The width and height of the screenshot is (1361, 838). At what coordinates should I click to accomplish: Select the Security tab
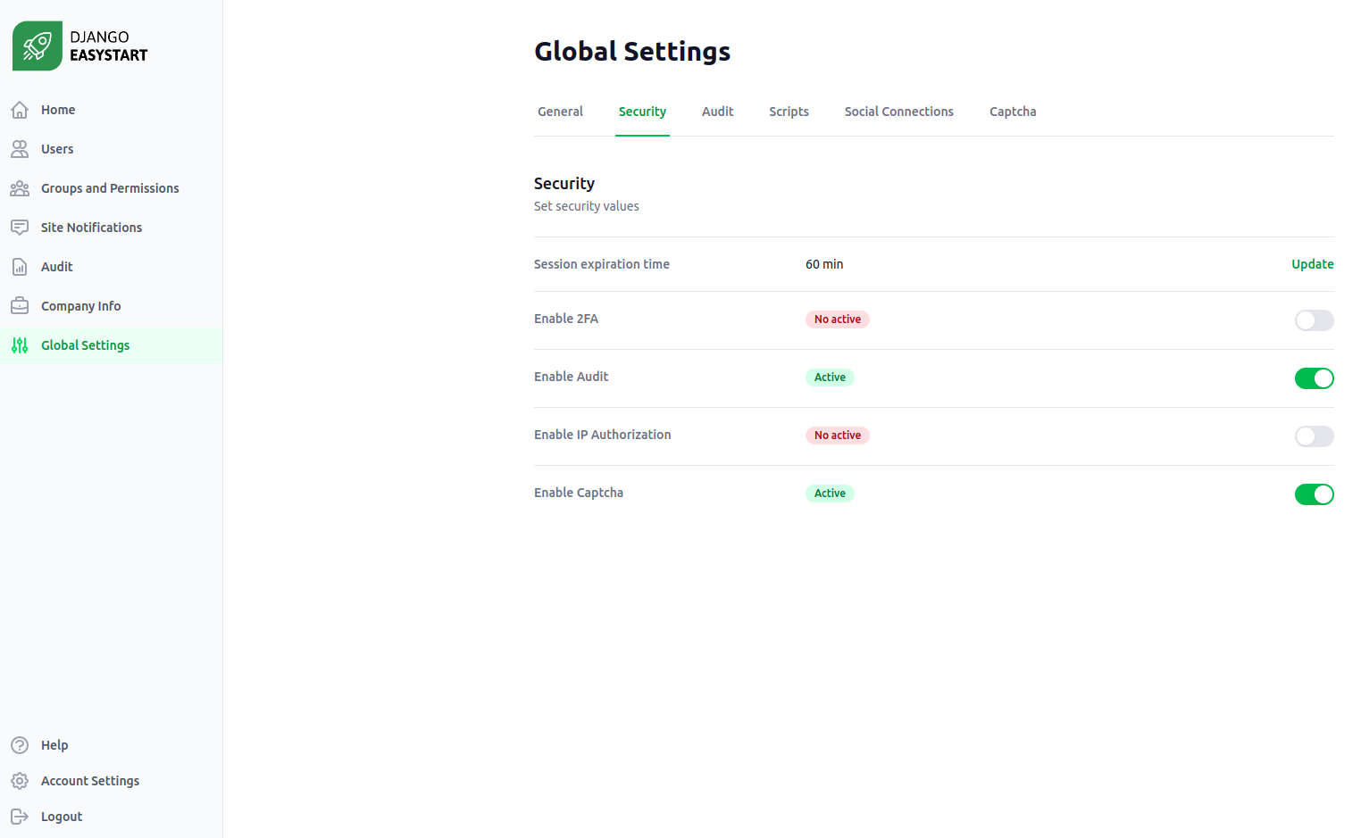tap(642, 112)
